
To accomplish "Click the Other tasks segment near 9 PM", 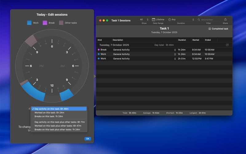I will tap(31, 41).
